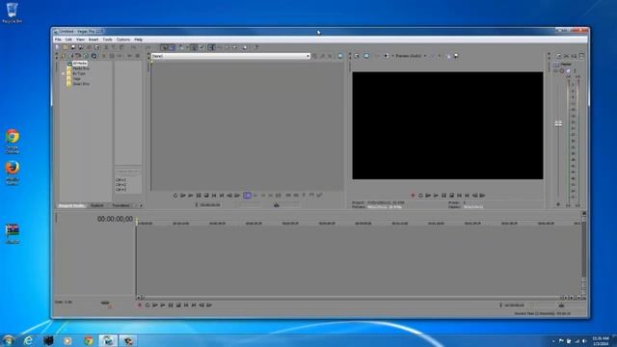Open Google Chrome from the taskbar

[x=88, y=340]
